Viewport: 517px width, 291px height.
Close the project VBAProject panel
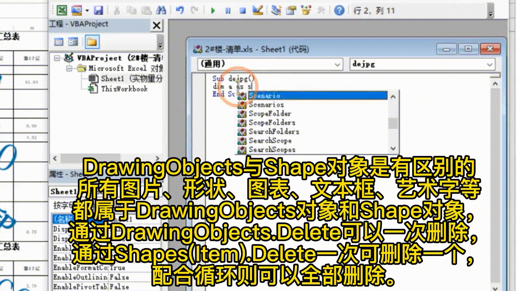point(156,25)
